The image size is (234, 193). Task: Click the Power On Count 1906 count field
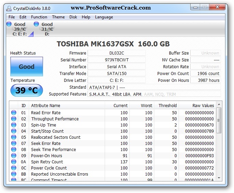[x=206, y=74]
